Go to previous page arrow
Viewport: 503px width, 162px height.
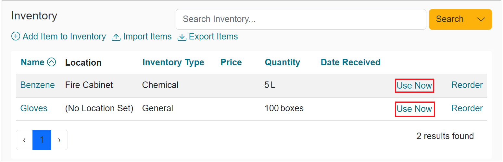pos(24,140)
